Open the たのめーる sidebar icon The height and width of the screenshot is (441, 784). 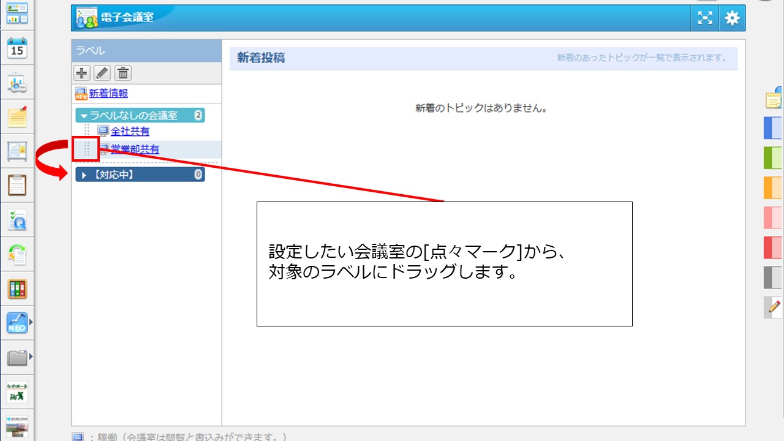point(17,392)
